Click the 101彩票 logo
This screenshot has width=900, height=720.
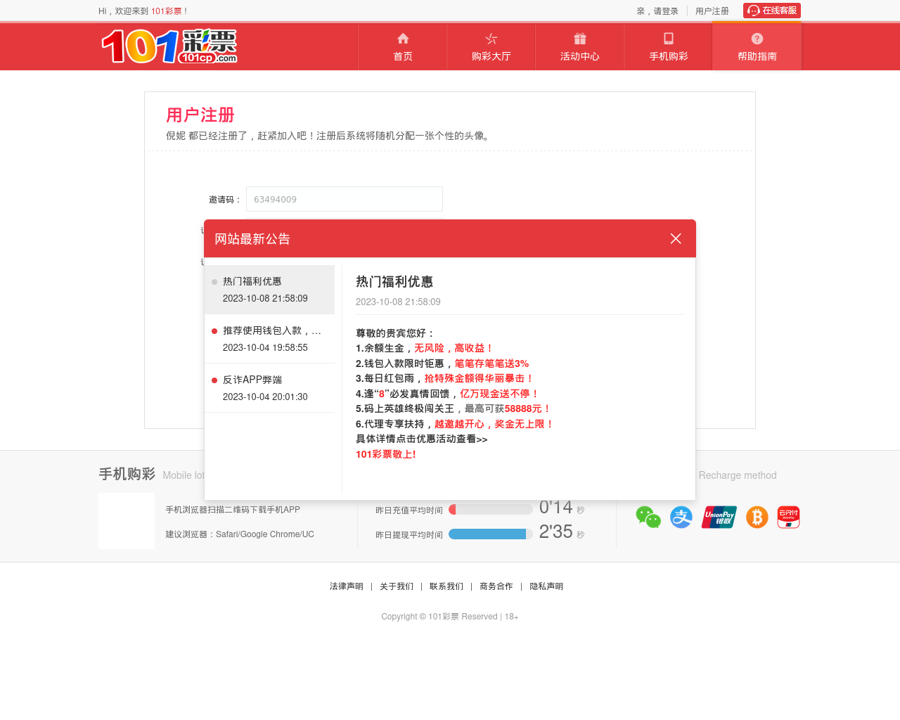pyautogui.click(x=169, y=46)
